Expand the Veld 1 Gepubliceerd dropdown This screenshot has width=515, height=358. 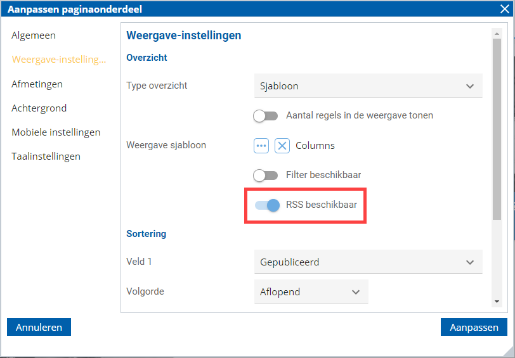click(x=368, y=262)
